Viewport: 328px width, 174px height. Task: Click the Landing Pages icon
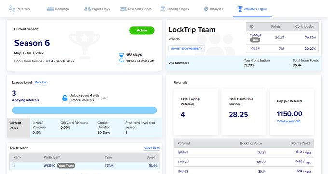pos(163,9)
